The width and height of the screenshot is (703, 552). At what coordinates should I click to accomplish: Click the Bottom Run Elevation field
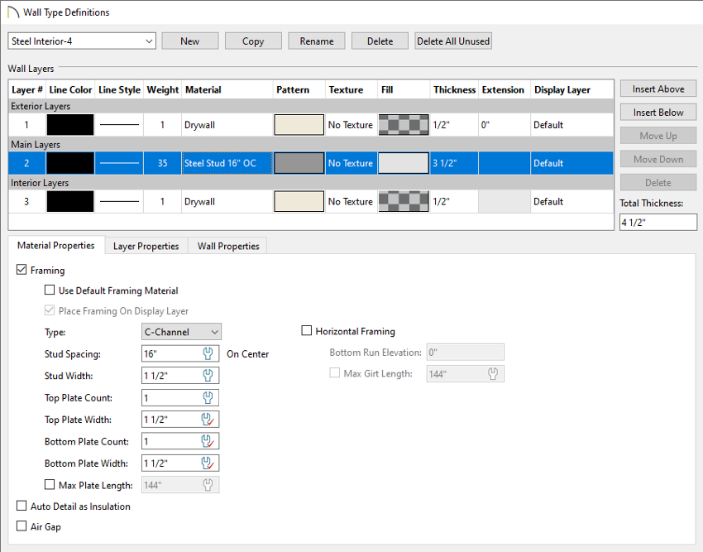466,353
